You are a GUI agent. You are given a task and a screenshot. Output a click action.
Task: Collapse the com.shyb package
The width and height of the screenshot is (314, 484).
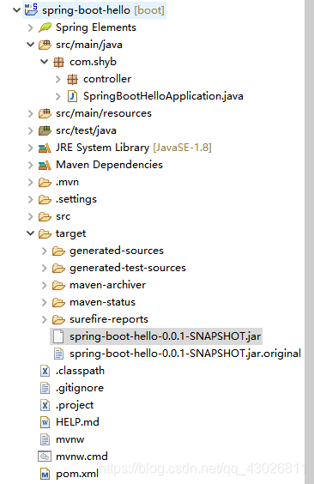(x=45, y=62)
